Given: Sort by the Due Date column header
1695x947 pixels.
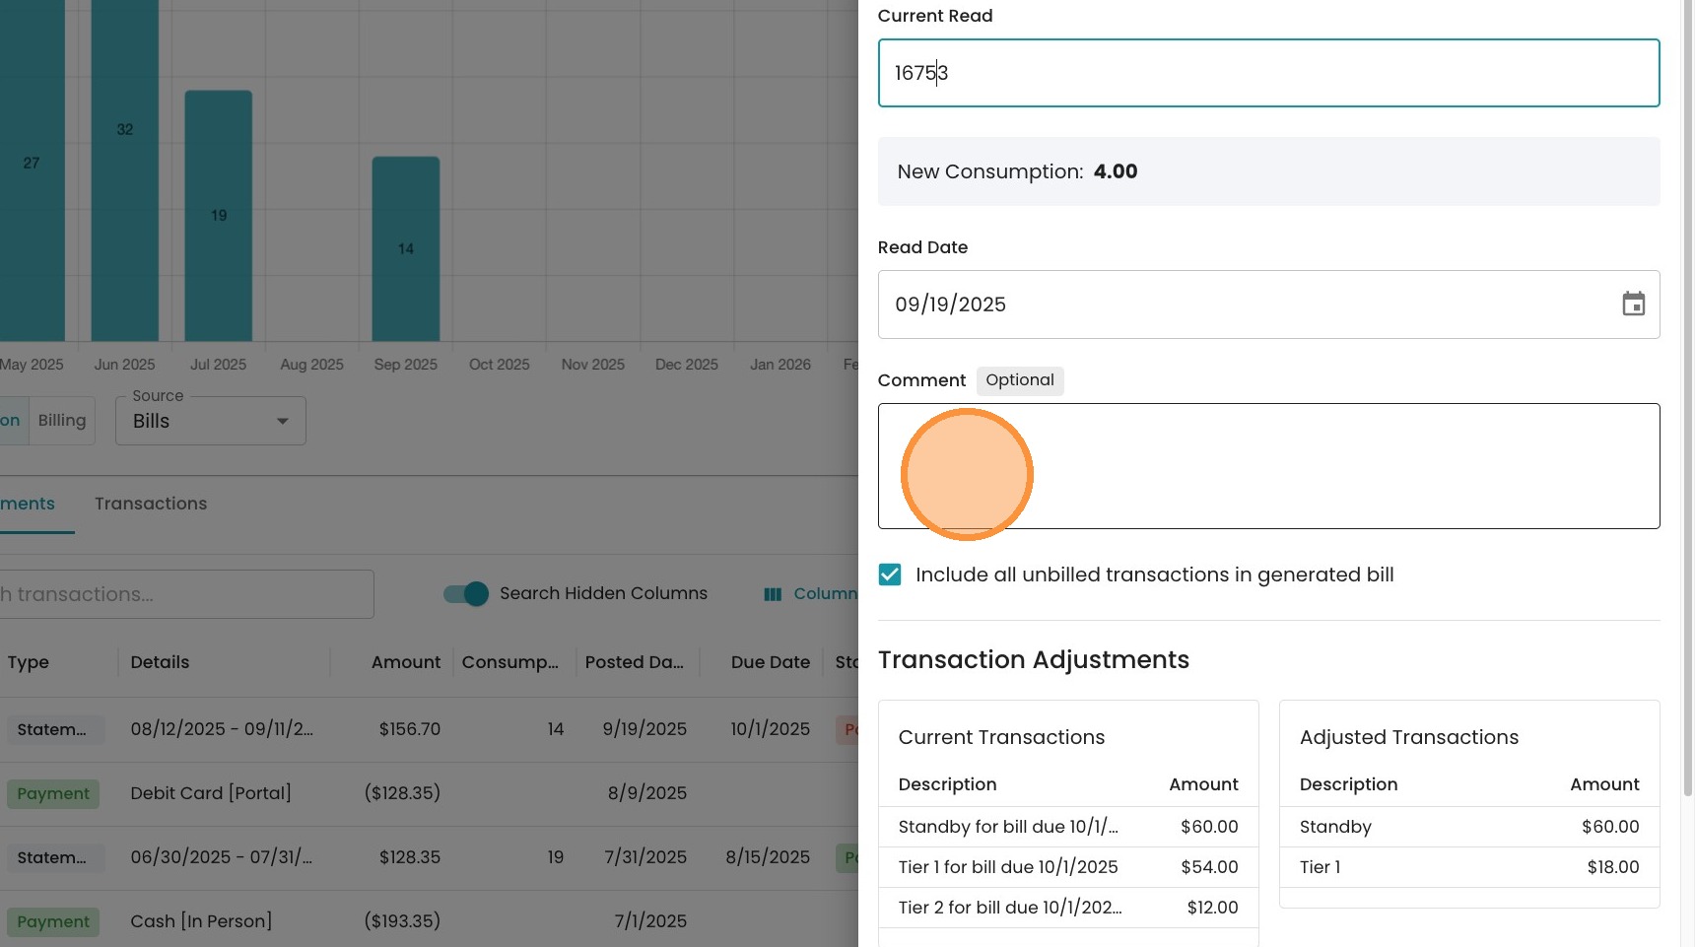Looking at the screenshot, I should [770, 662].
